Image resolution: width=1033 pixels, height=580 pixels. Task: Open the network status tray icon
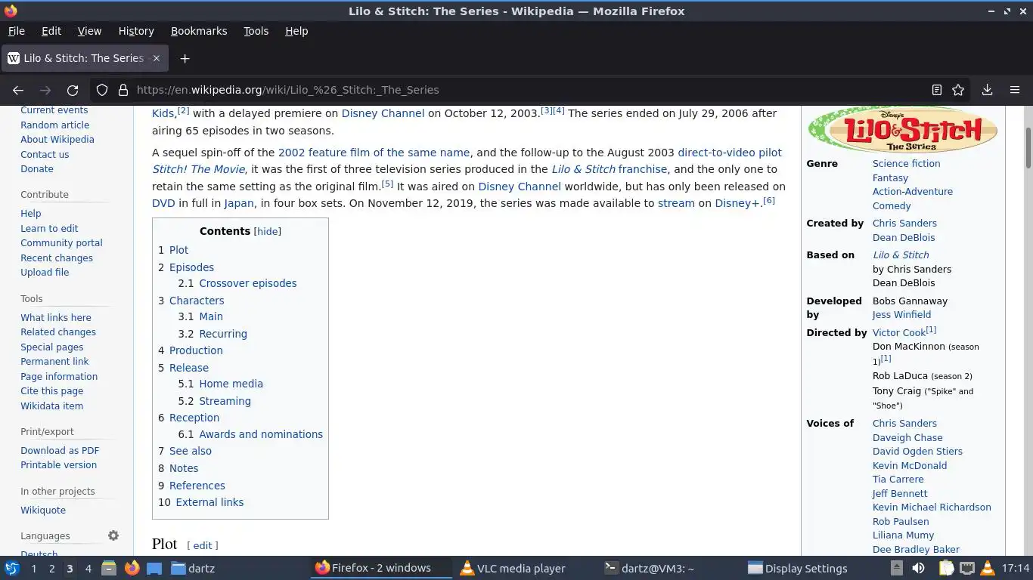click(x=967, y=569)
